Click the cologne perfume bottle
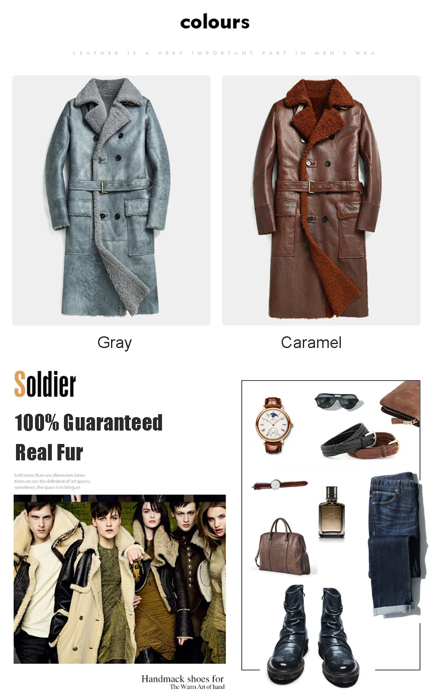 click(331, 511)
